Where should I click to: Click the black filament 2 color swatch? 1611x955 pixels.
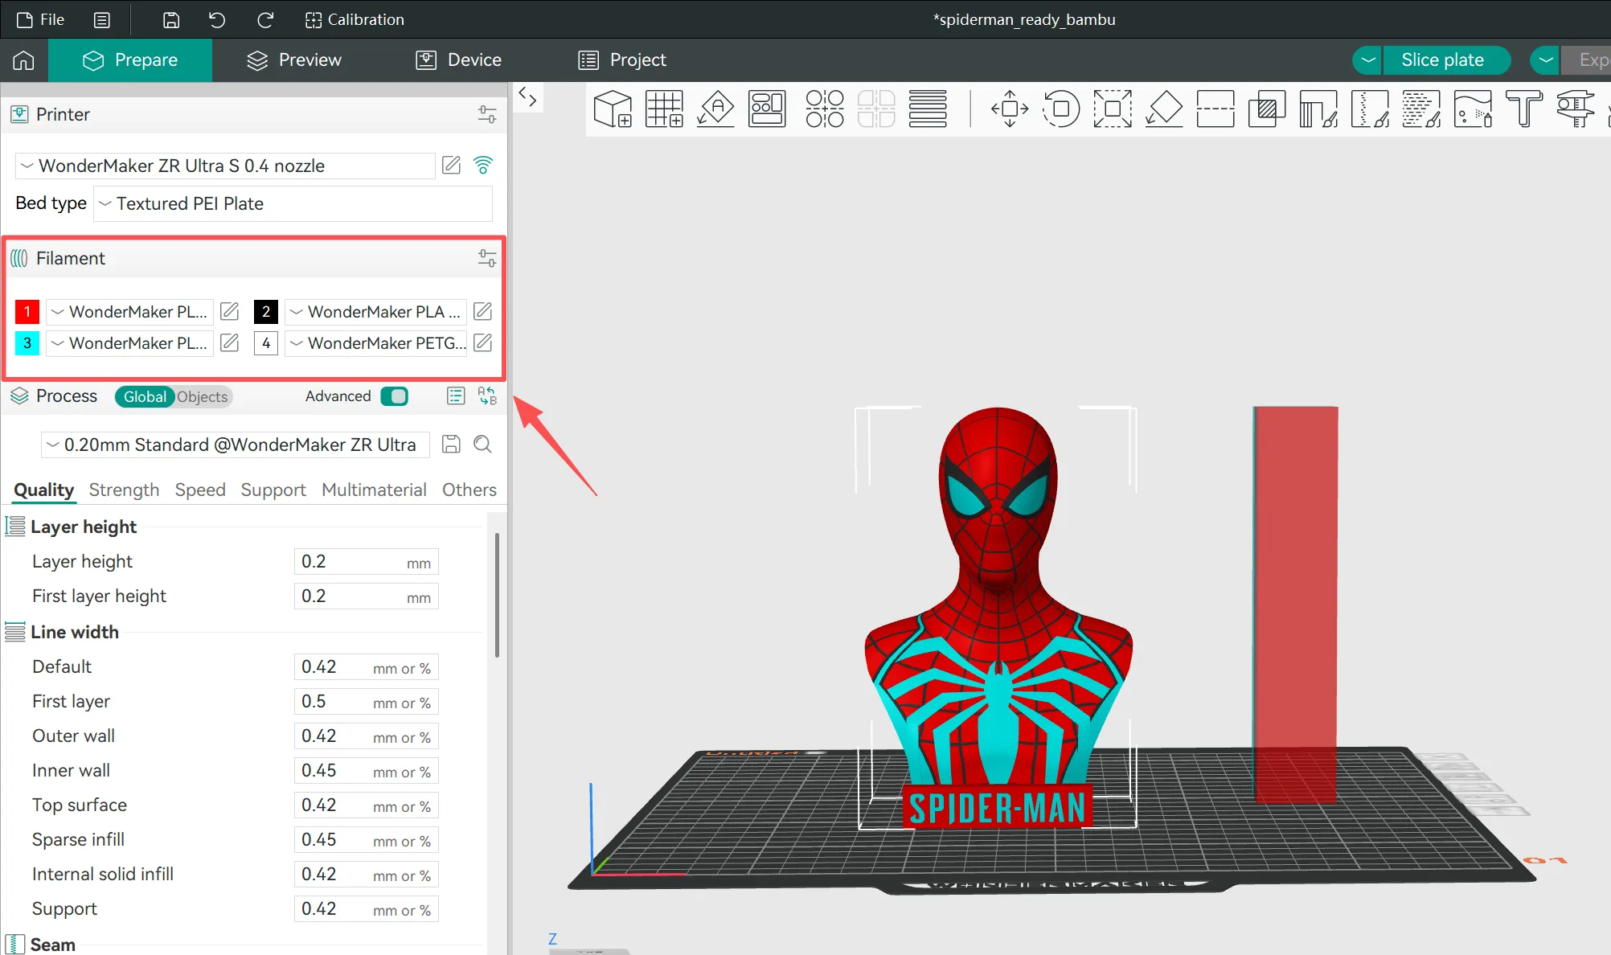pyautogui.click(x=266, y=311)
